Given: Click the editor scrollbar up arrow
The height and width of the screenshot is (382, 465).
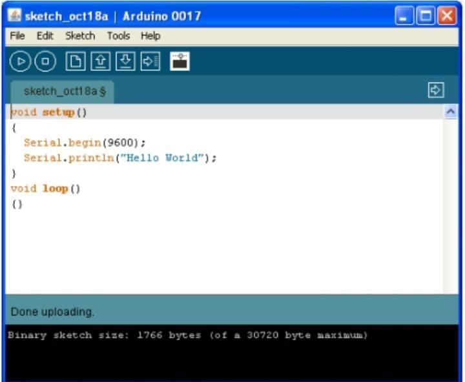Looking at the screenshot, I should tap(451, 112).
